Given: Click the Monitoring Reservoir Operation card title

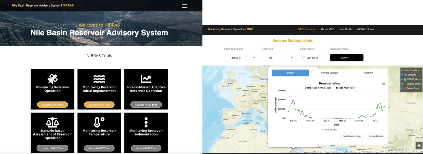Looking at the screenshot, I should point(52,89).
